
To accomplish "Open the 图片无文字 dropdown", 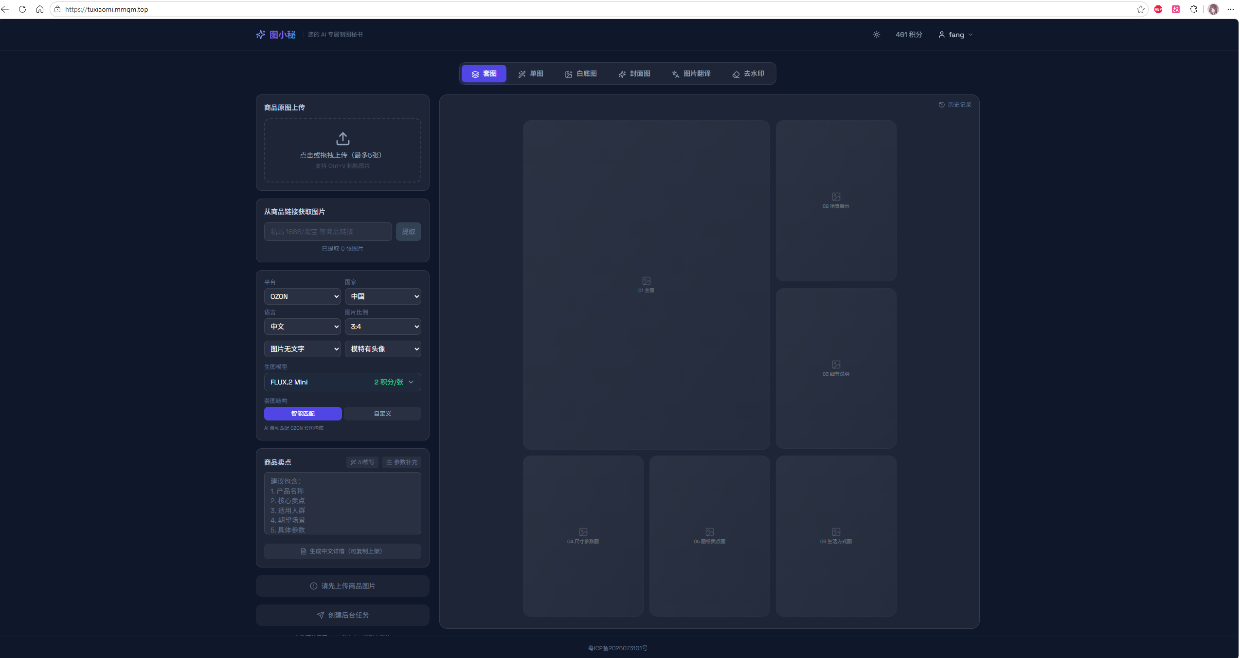I will pos(302,349).
